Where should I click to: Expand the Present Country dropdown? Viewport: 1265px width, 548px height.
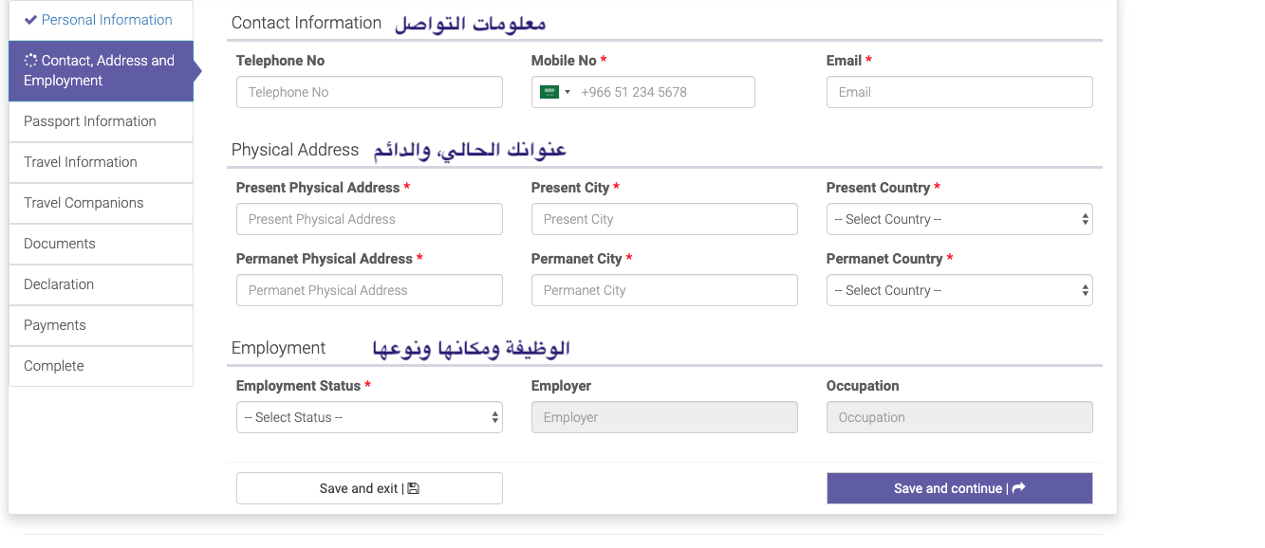[x=958, y=219]
